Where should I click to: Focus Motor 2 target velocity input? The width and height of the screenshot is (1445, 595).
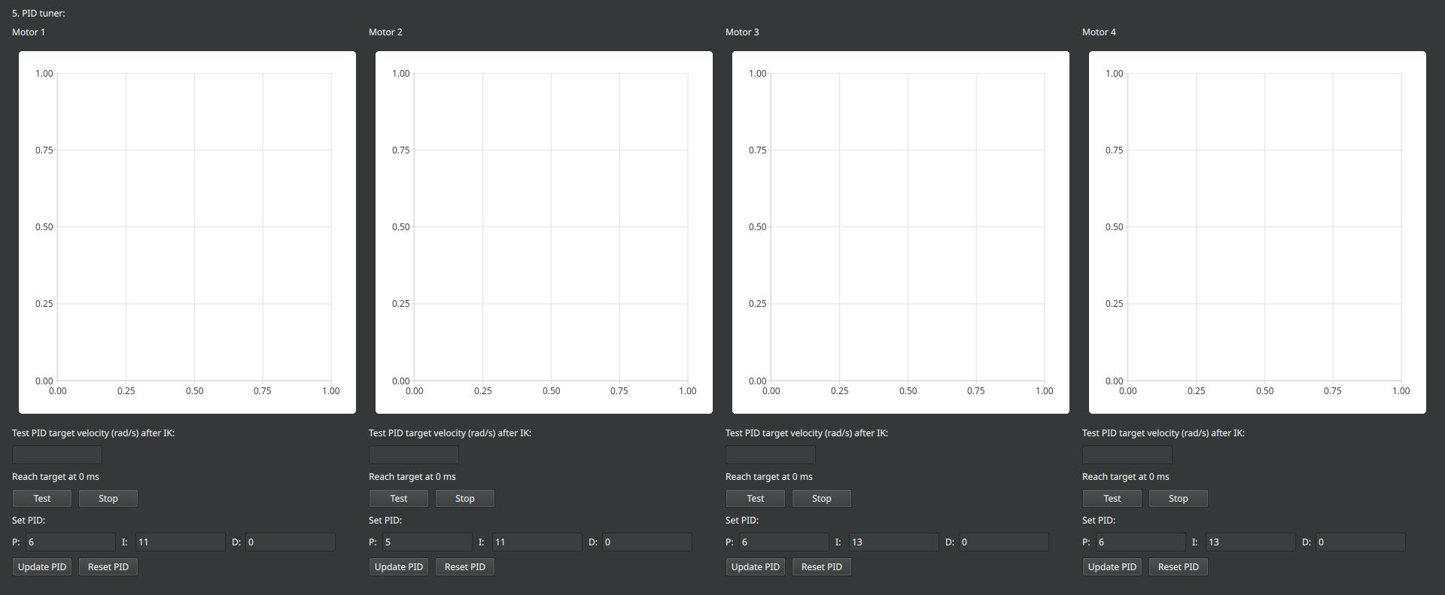[x=414, y=455]
